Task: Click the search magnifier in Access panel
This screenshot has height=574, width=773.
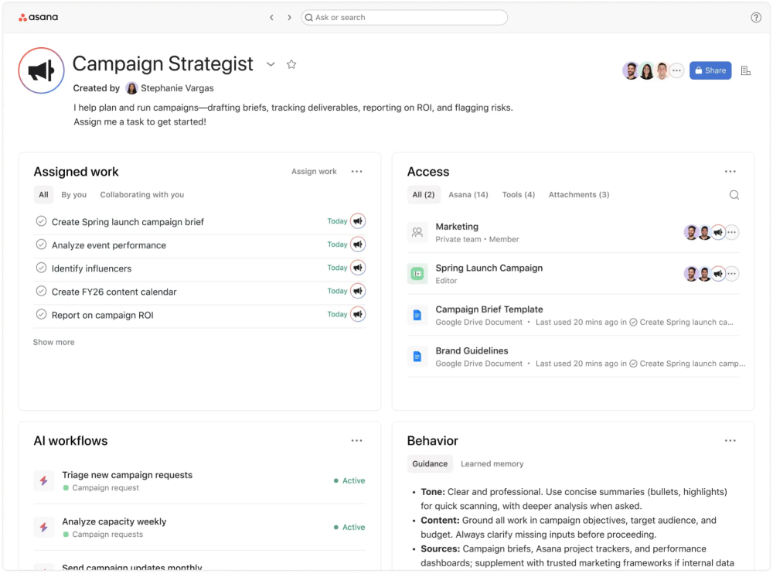Action: tap(734, 195)
